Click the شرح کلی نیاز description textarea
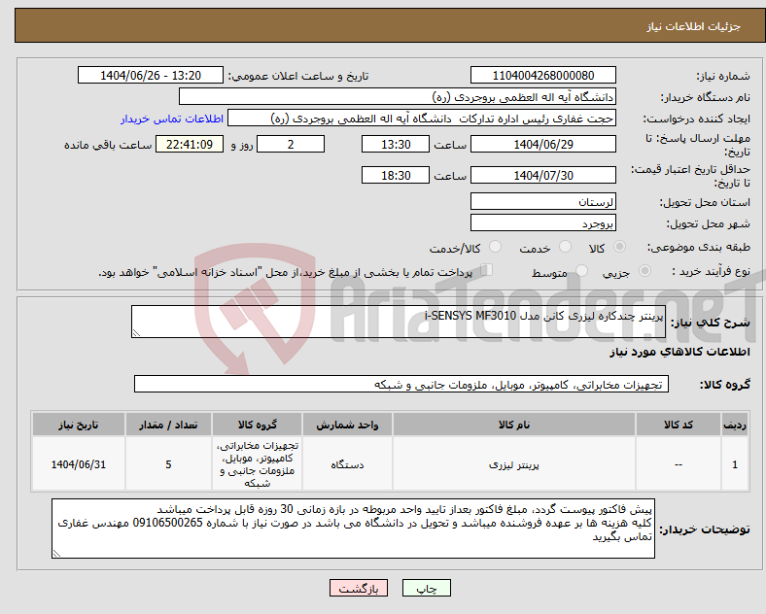 pyautogui.click(x=399, y=322)
